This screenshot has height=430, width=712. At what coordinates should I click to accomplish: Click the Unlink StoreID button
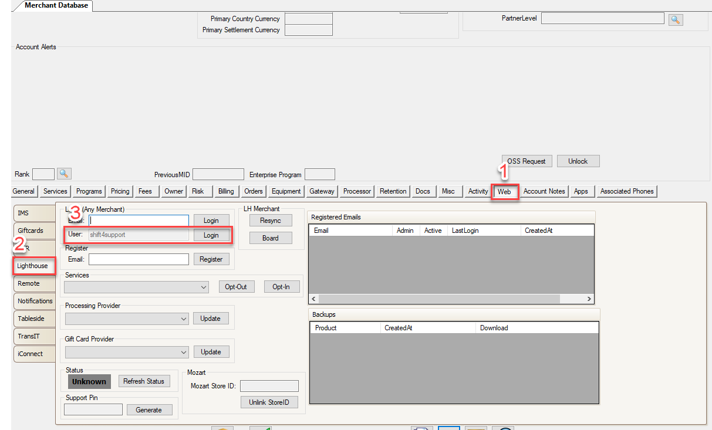(269, 402)
